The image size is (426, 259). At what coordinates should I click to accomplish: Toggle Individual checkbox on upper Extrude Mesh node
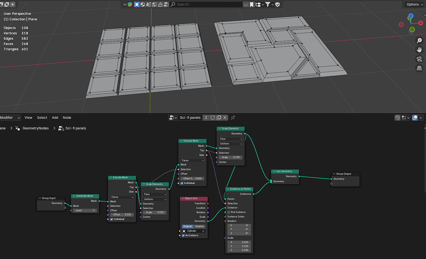[182, 183]
